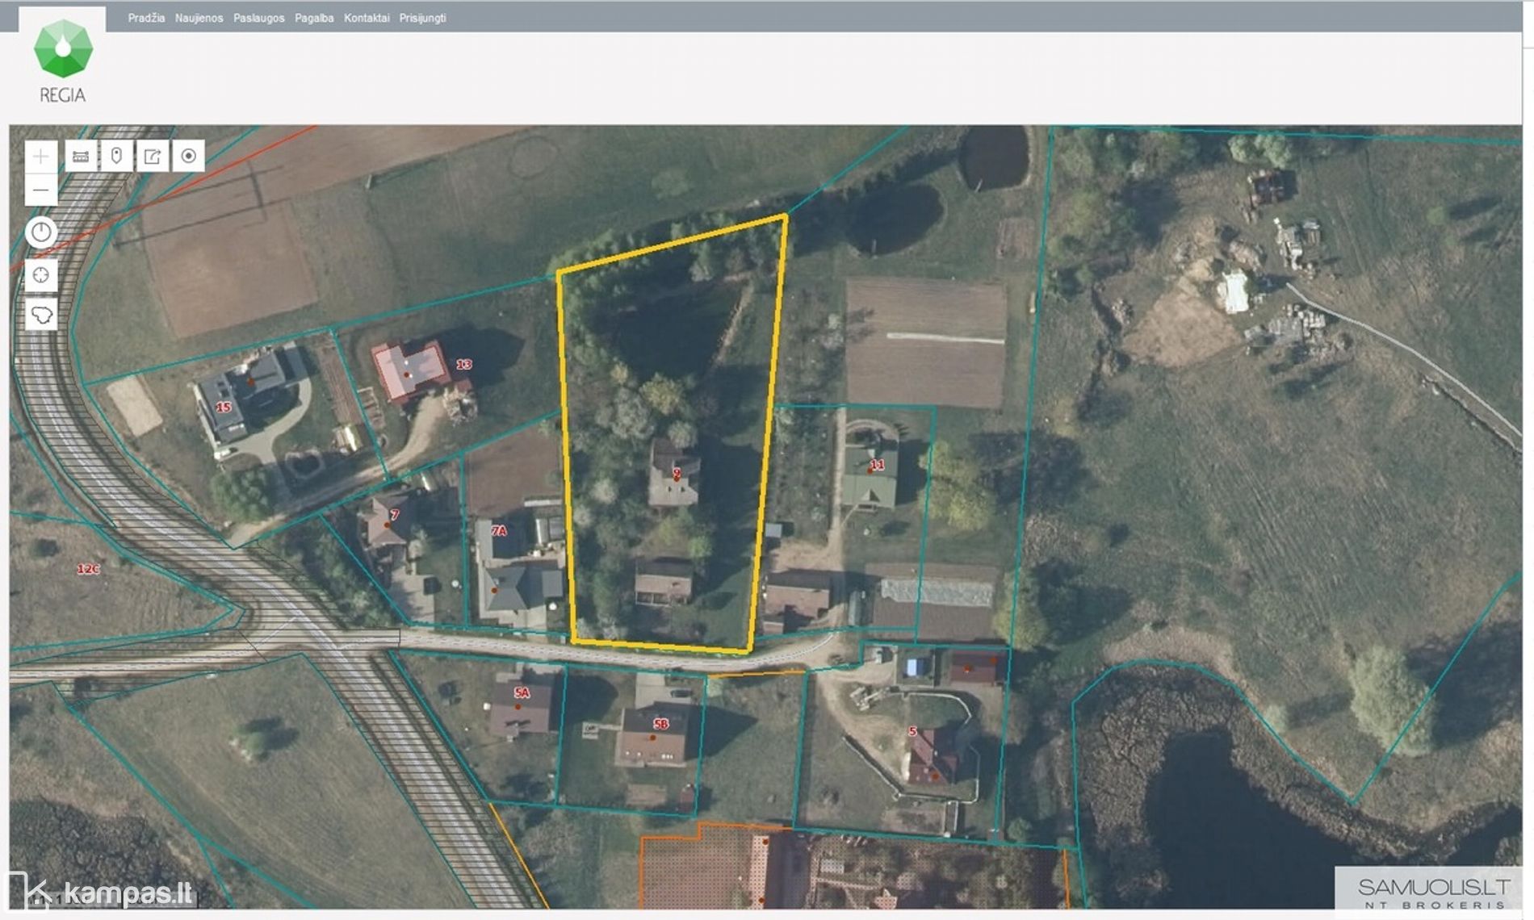
Task: Zoom in with the plus button
Action: (40, 157)
